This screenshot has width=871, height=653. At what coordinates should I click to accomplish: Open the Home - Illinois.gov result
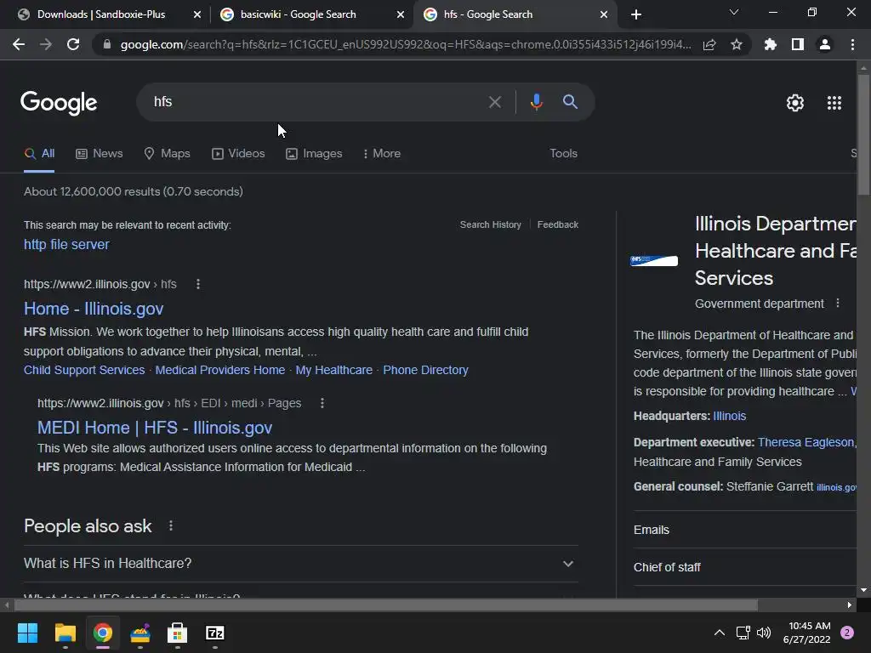pyautogui.click(x=94, y=309)
